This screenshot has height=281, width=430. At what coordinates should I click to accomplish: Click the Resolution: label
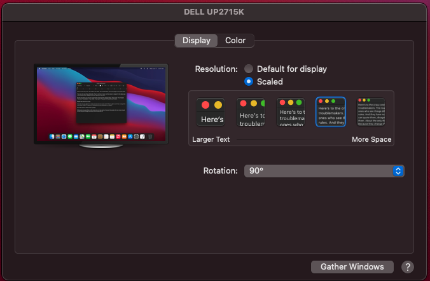[216, 69]
